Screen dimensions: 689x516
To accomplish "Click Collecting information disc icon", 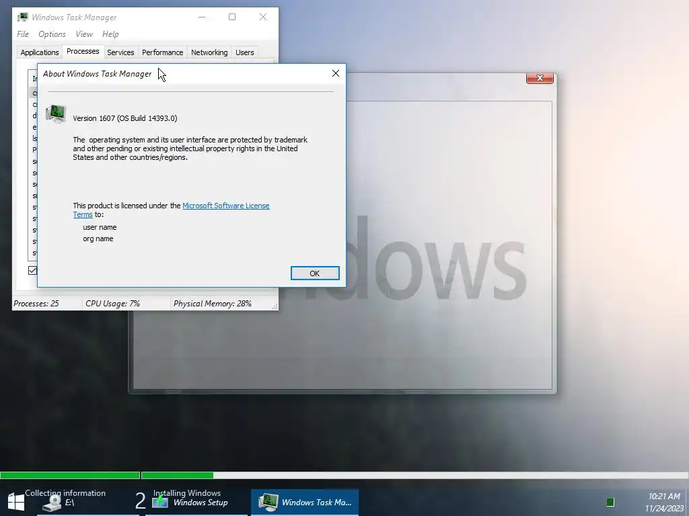I will tap(52, 503).
